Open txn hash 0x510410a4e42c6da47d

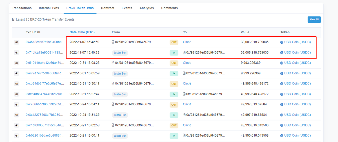pos(45,63)
